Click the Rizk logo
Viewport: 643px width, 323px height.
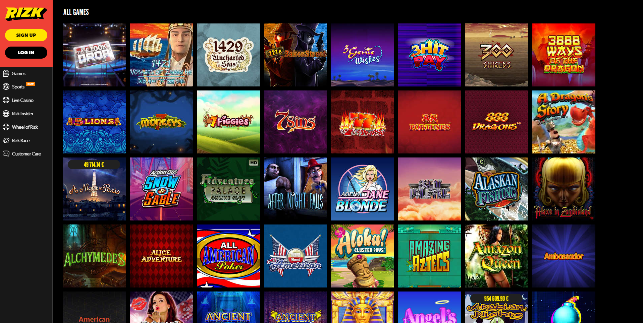coord(26,14)
